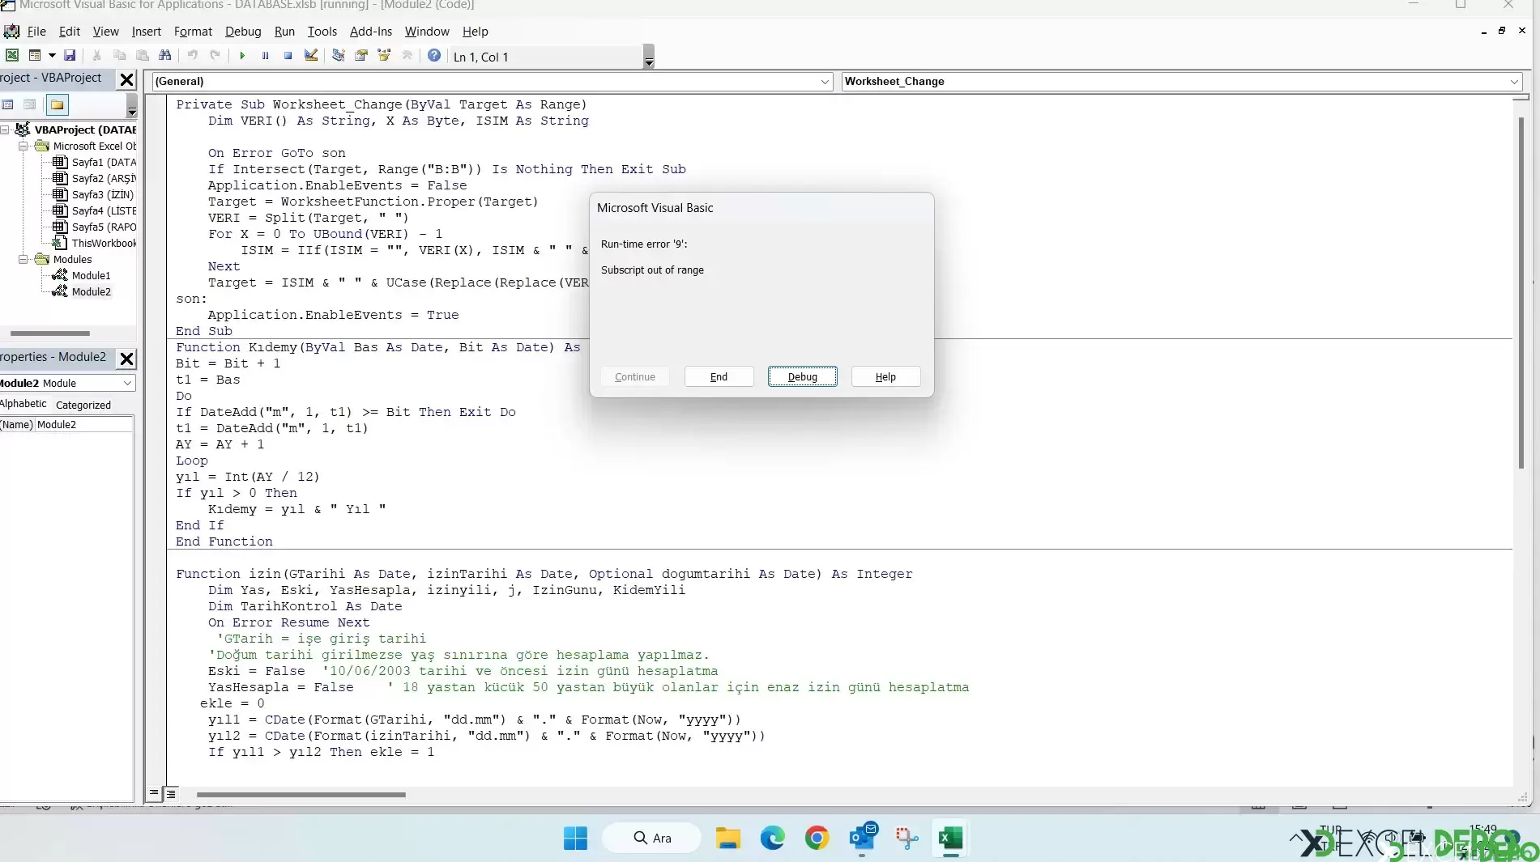Open the View menu

point(105,31)
